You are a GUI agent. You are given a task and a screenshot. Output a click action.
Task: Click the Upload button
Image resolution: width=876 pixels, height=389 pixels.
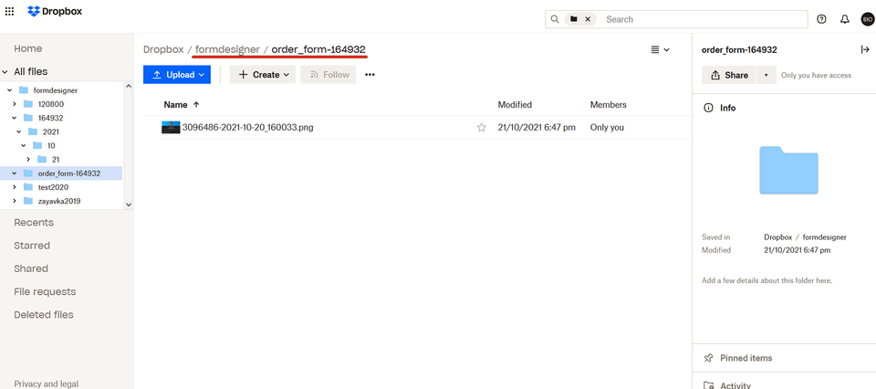pyautogui.click(x=177, y=75)
